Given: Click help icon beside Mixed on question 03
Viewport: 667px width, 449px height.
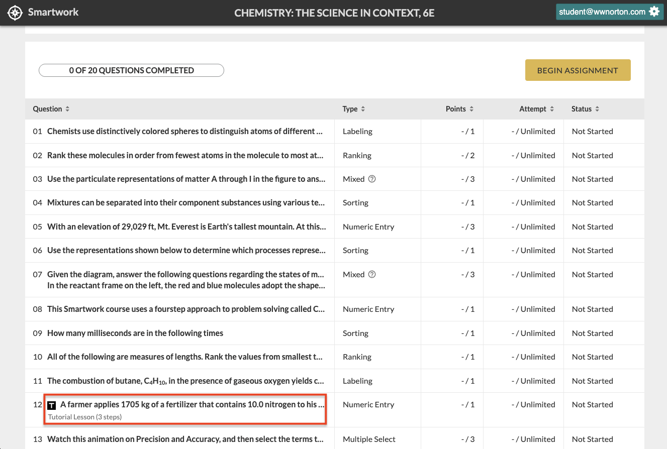Looking at the screenshot, I should pyautogui.click(x=372, y=179).
